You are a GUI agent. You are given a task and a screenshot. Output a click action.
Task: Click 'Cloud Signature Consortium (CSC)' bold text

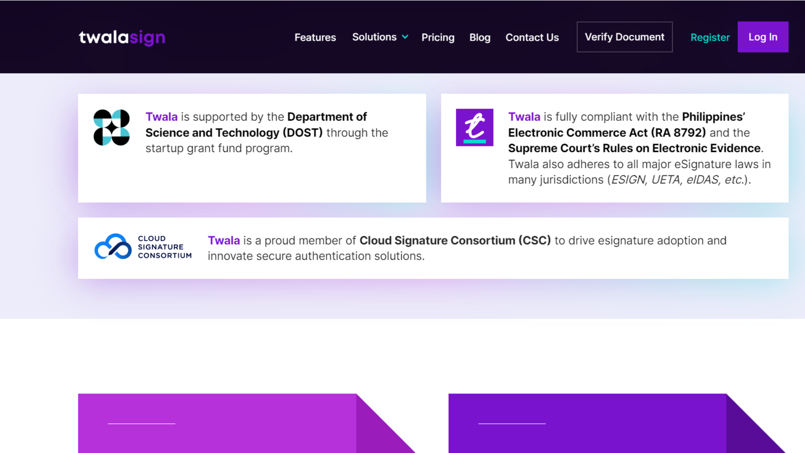click(455, 240)
